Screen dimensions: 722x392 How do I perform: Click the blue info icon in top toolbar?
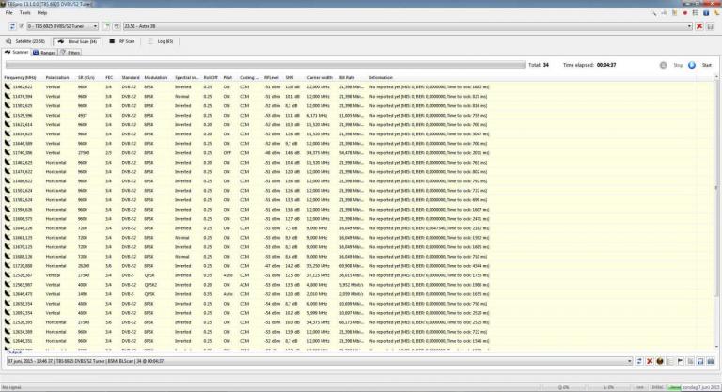[705, 13]
